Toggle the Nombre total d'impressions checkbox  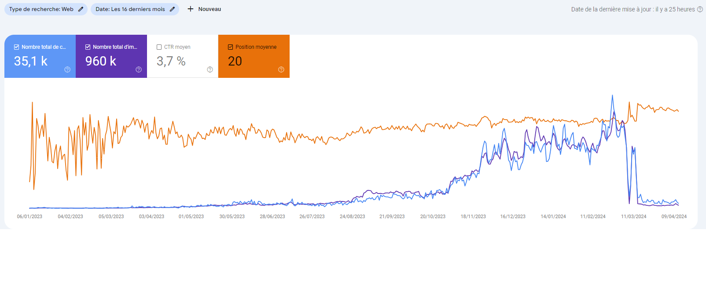tap(88, 47)
